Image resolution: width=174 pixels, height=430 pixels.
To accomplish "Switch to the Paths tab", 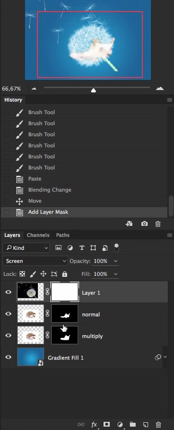I will point(62,235).
